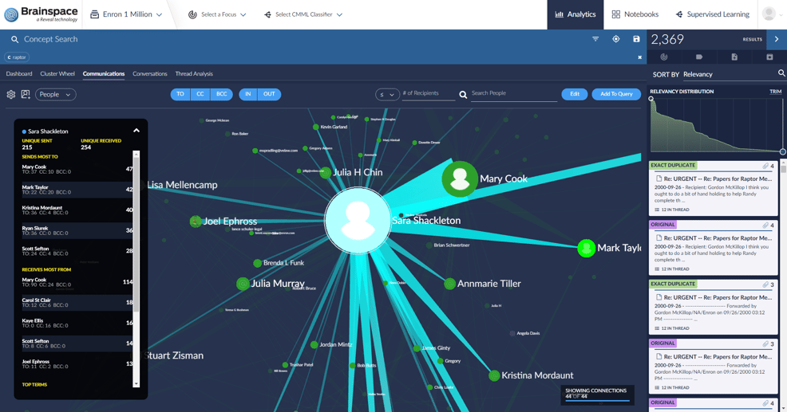Viewport: 787px width, 412px height.
Task: Select the Julia H Chin node
Action: (325, 172)
